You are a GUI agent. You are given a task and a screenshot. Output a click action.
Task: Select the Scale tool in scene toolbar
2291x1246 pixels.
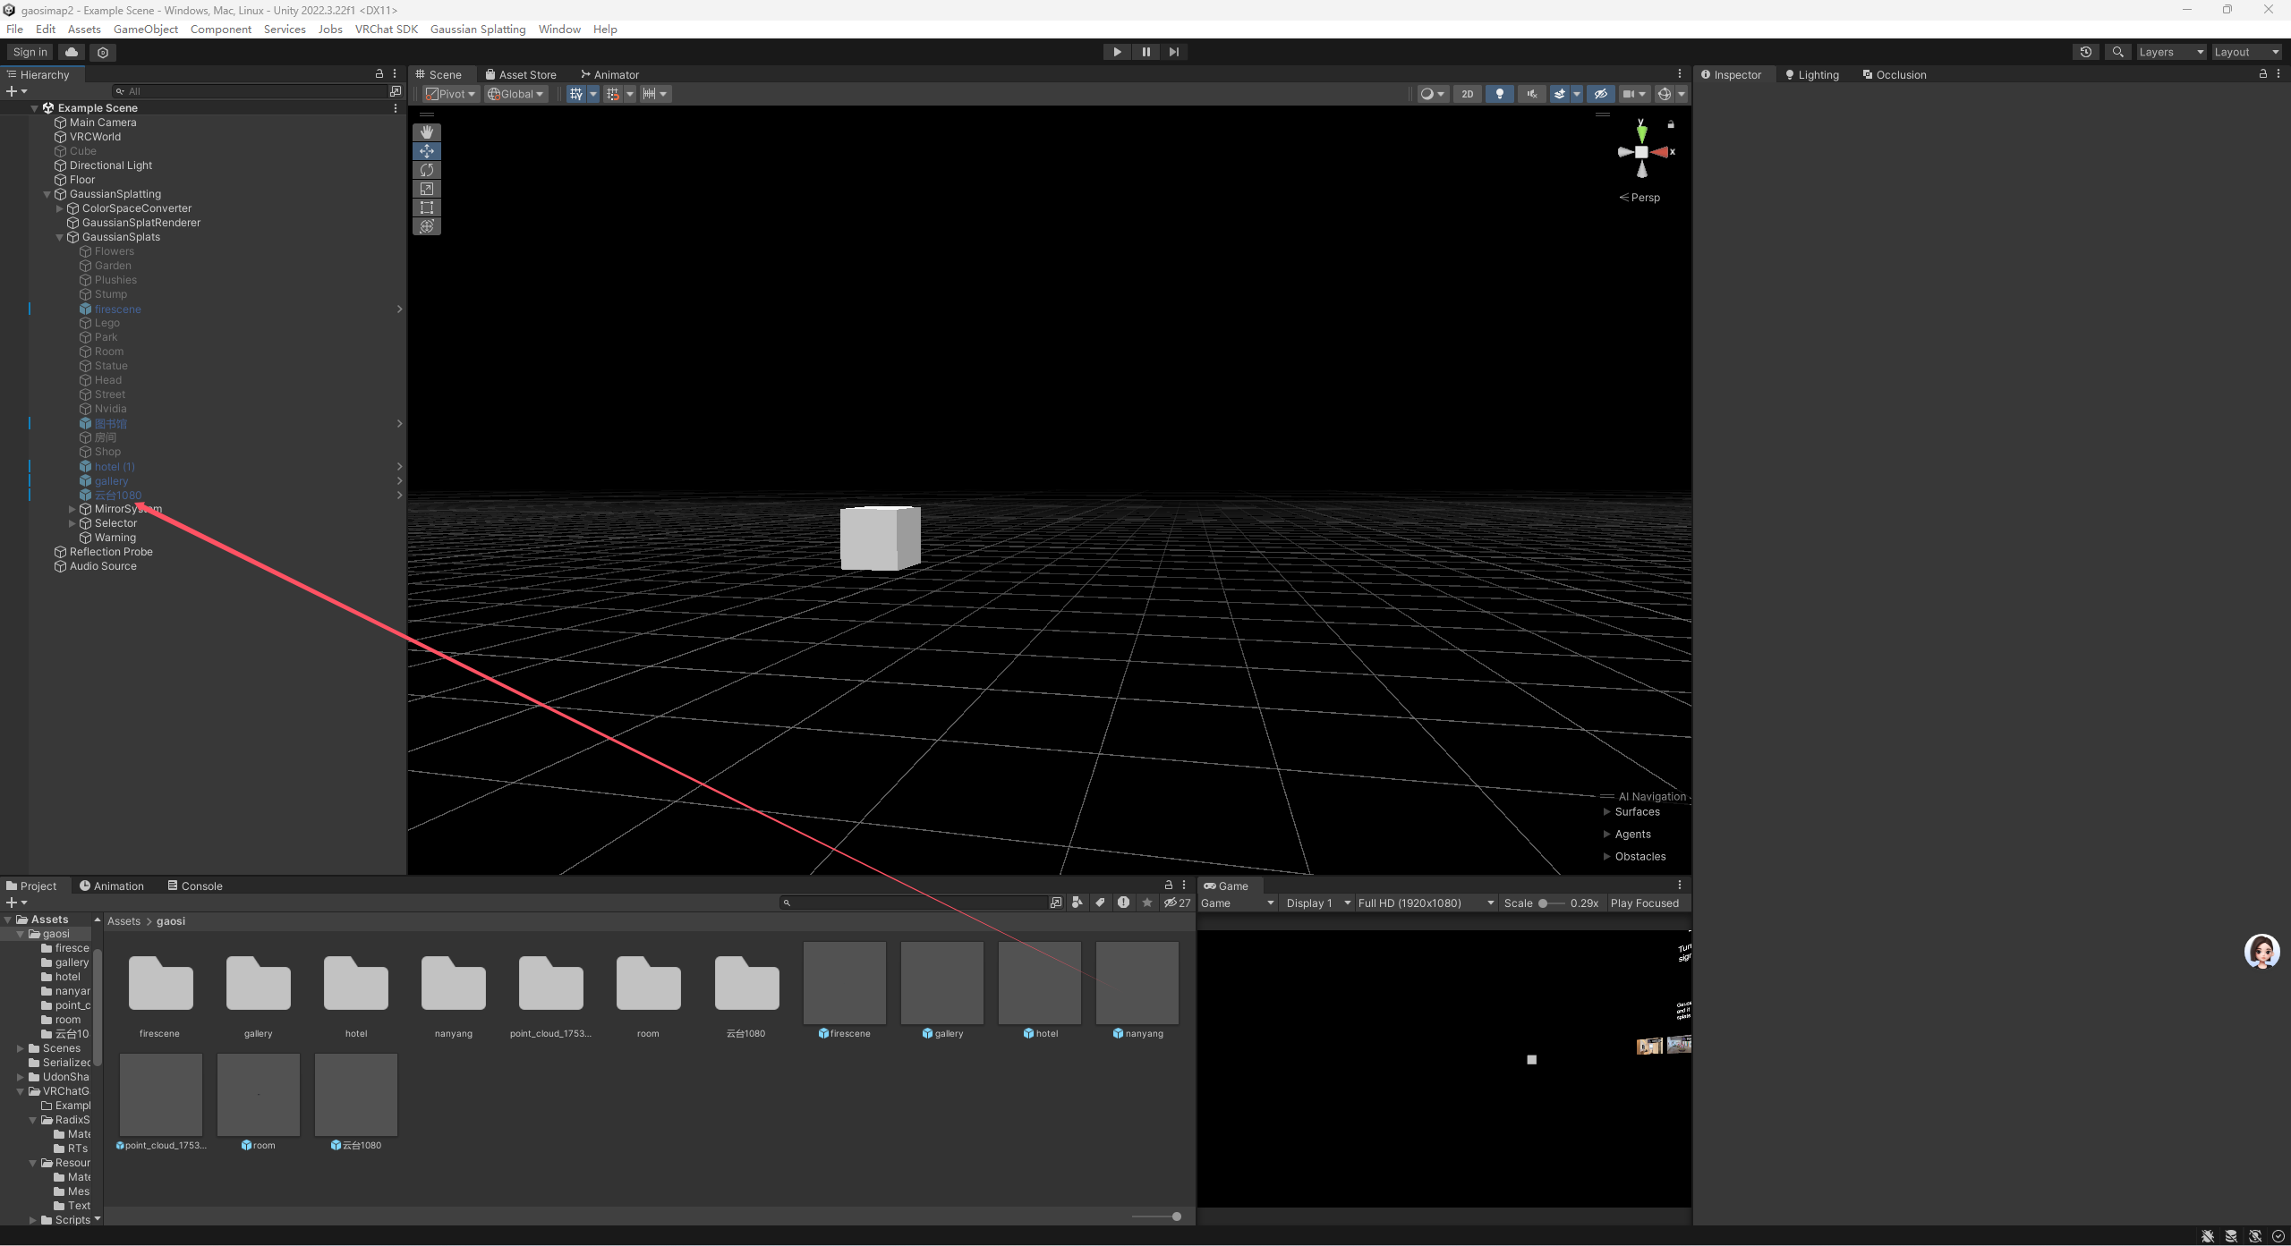427,189
